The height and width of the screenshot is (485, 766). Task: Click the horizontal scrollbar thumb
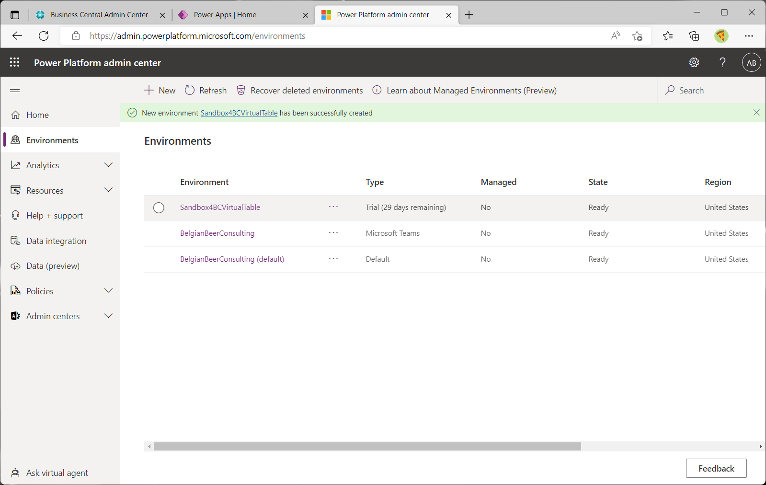[367, 447]
